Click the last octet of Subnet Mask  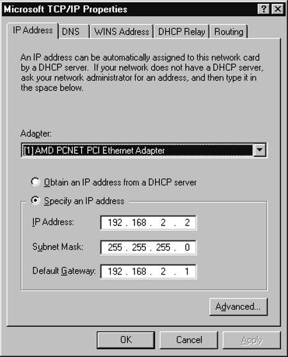pos(187,247)
